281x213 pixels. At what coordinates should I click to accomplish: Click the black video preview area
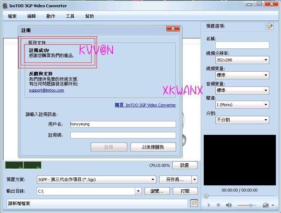[x=240, y=160]
